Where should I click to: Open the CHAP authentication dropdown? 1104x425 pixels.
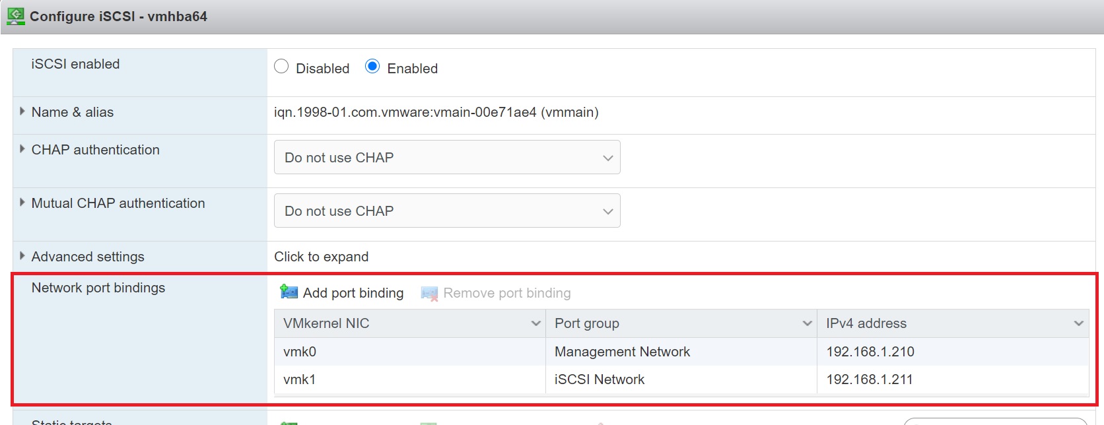pyautogui.click(x=447, y=158)
